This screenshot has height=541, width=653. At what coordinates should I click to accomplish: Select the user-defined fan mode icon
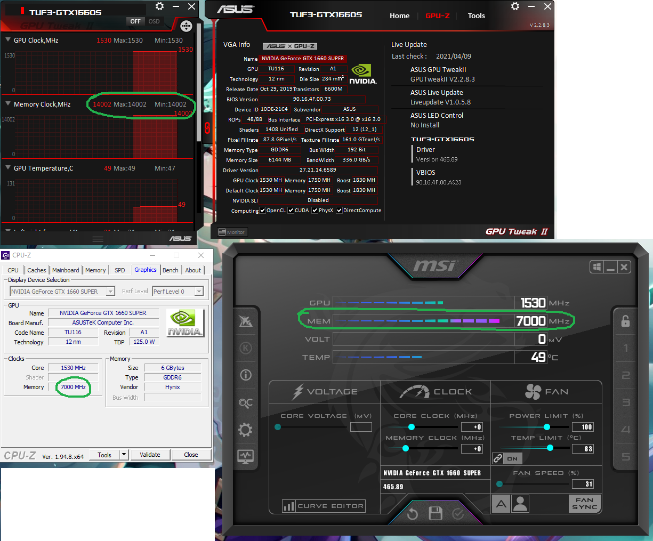tap(520, 503)
